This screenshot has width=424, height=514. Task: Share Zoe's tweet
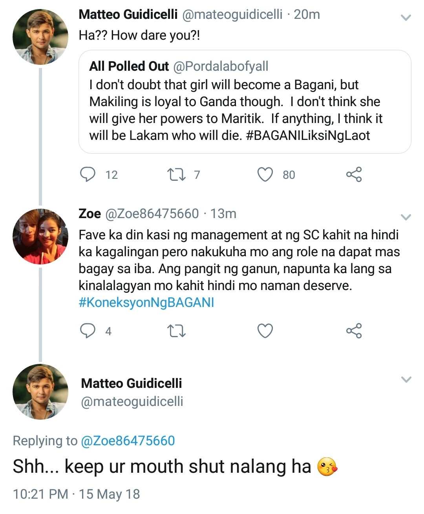(x=354, y=331)
